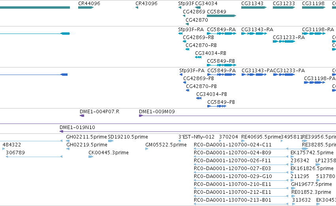
Task: Open the CG42870-RB transcript label
Action: tap(201, 45)
